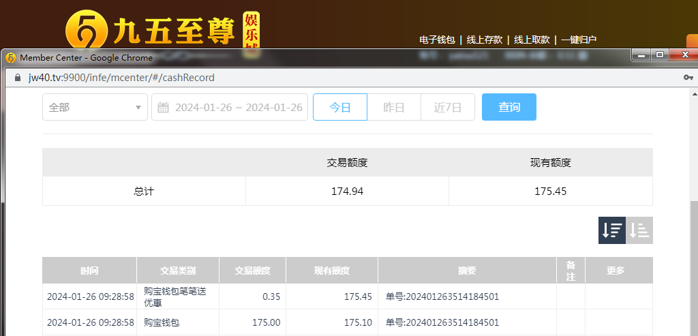This screenshot has height=336, width=698.
Task: Click the scrollbar up arrow
Action: coord(695,93)
